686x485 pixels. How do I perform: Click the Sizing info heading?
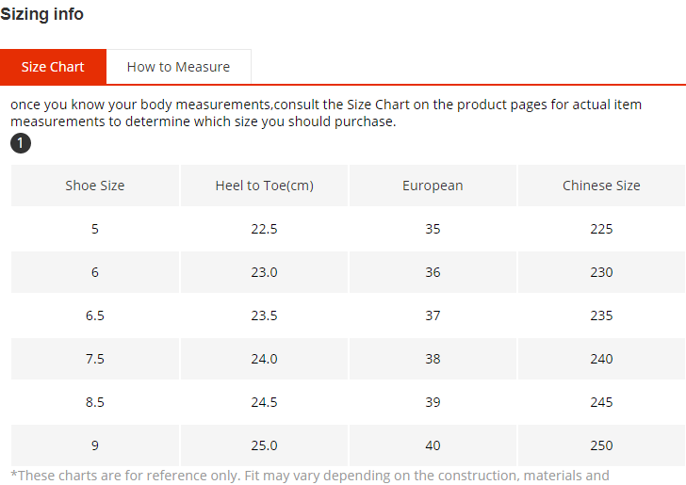[41, 14]
